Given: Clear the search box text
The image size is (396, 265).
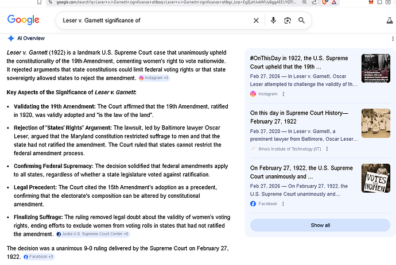Looking at the screenshot, I should pos(256,21).
